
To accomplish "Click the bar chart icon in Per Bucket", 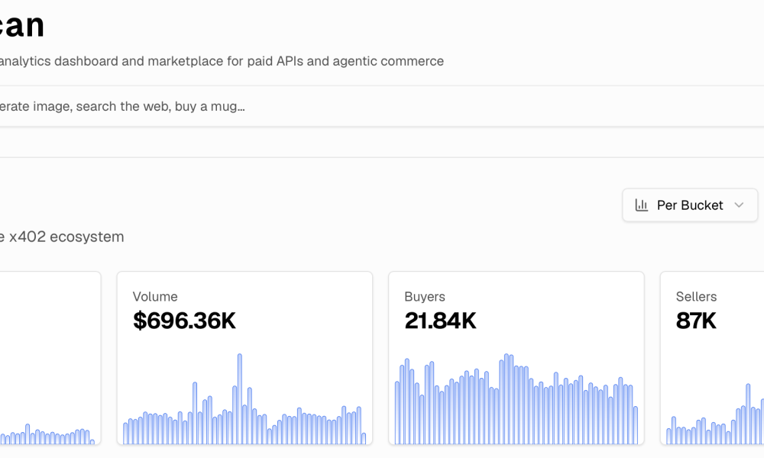I will click(x=641, y=205).
